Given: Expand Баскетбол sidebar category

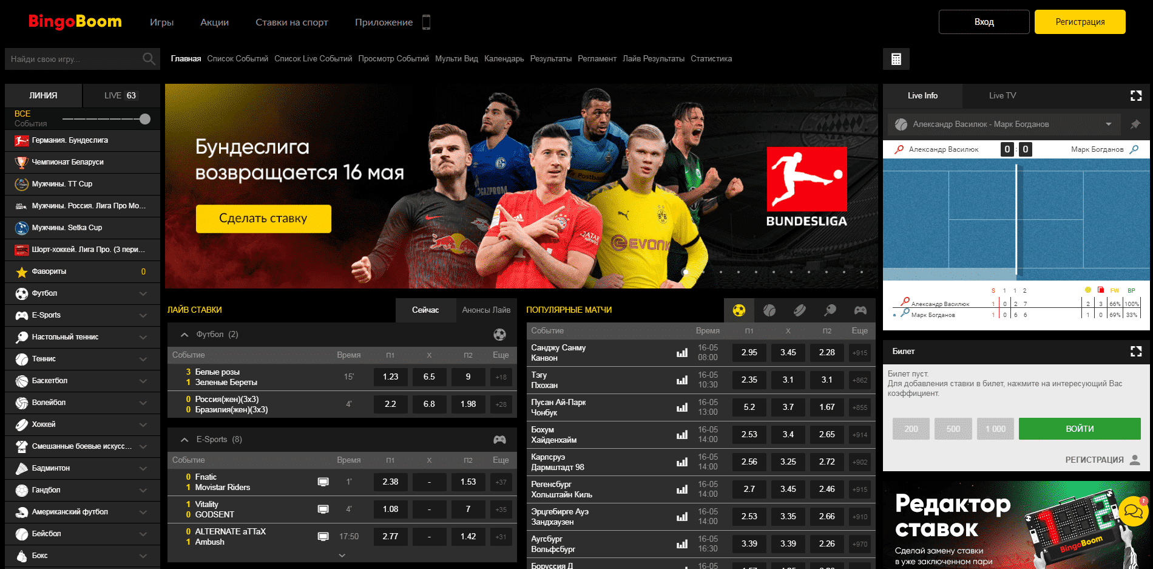Looking at the screenshot, I should [83, 381].
